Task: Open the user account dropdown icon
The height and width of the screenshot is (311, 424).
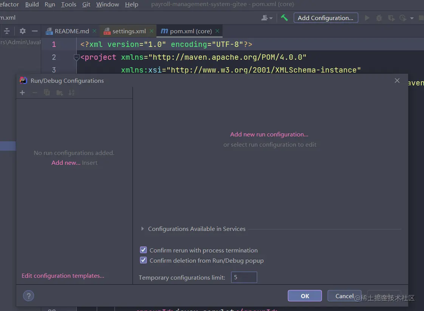Action: pyautogui.click(x=267, y=18)
